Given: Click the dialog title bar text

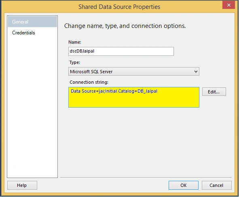Looking at the screenshot, I should tap(119, 7).
